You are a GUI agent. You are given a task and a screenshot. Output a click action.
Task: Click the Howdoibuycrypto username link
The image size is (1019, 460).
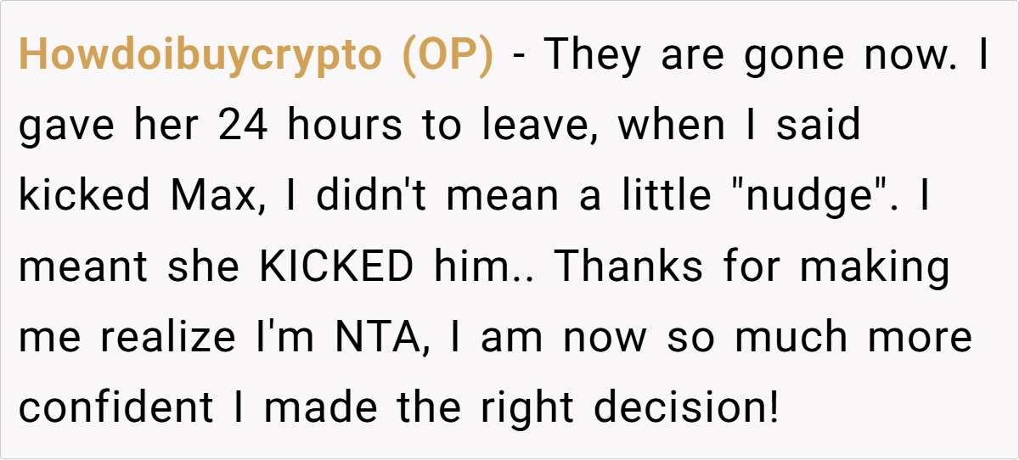tap(200, 56)
